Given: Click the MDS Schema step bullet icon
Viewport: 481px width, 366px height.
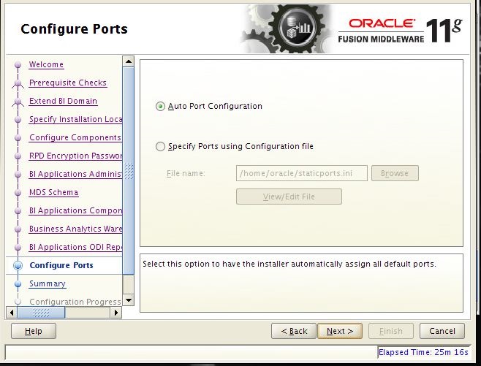Looking at the screenshot, I should click(18, 193).
